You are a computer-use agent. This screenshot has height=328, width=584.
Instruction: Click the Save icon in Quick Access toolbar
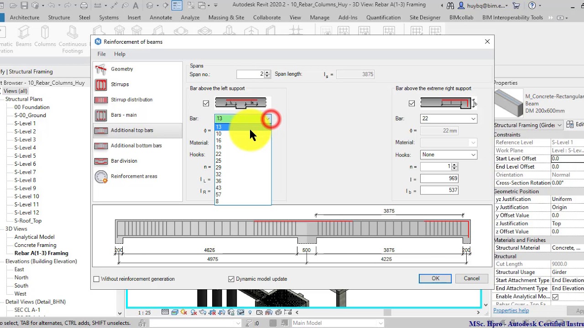(x=24, y=5)
